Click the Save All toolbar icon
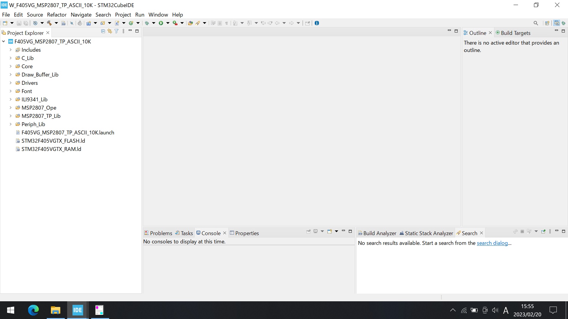This screenshot has height=319, width=568. coord(26,23)
